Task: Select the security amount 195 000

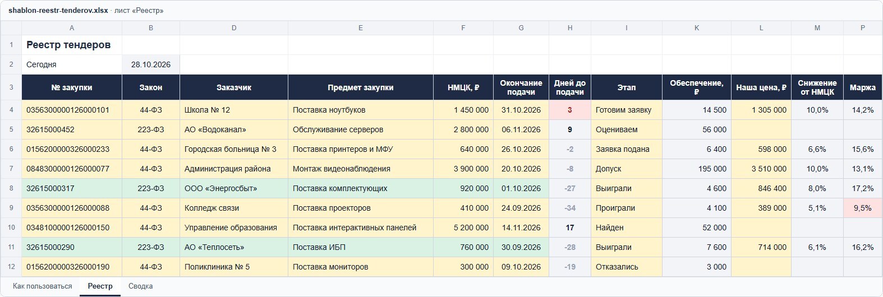Action: click(697, 169)
